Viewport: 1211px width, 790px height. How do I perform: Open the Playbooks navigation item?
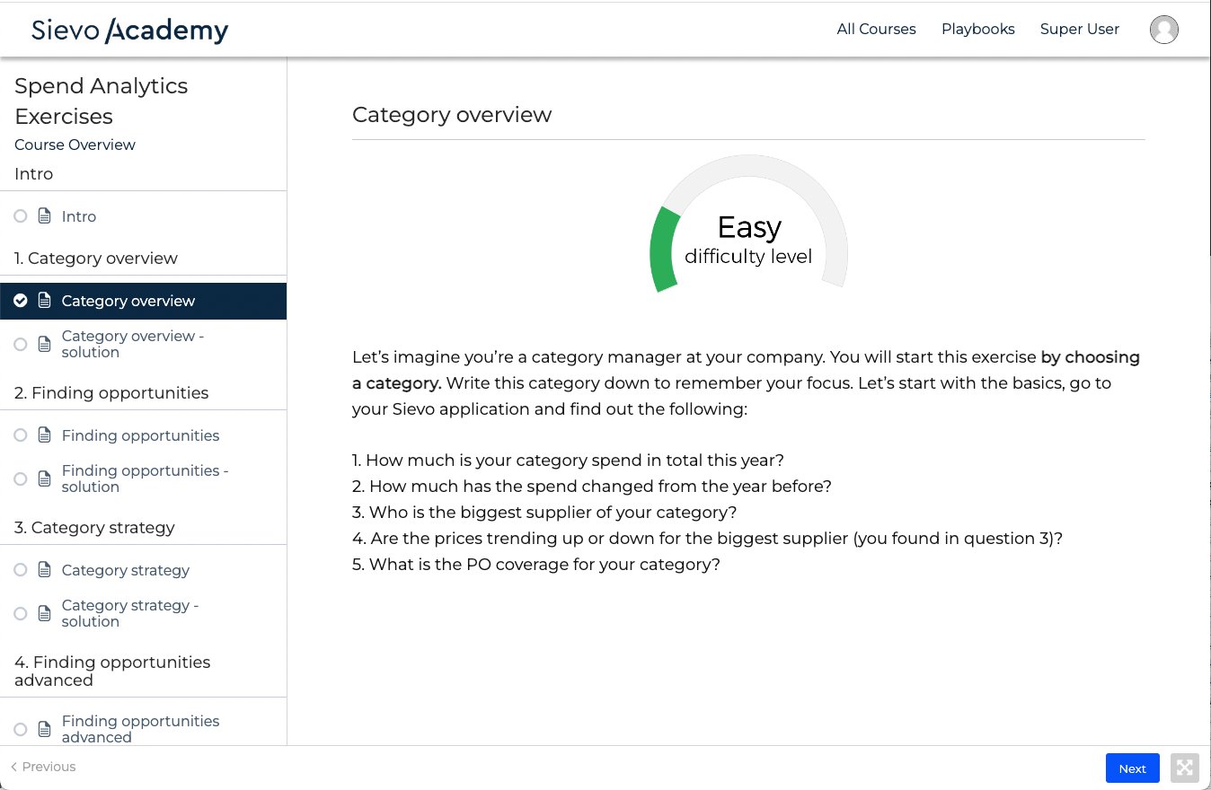pyautogui.click(x=977, y=29)
